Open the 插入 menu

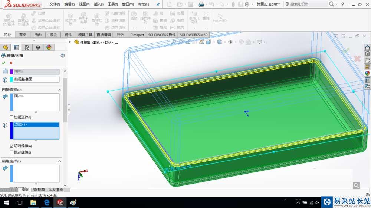pyautogui.click(x=99, y=4)
